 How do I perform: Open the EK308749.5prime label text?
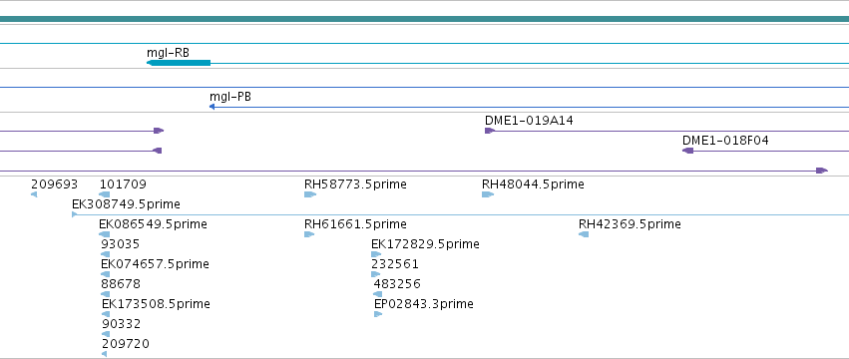point(126,204)
